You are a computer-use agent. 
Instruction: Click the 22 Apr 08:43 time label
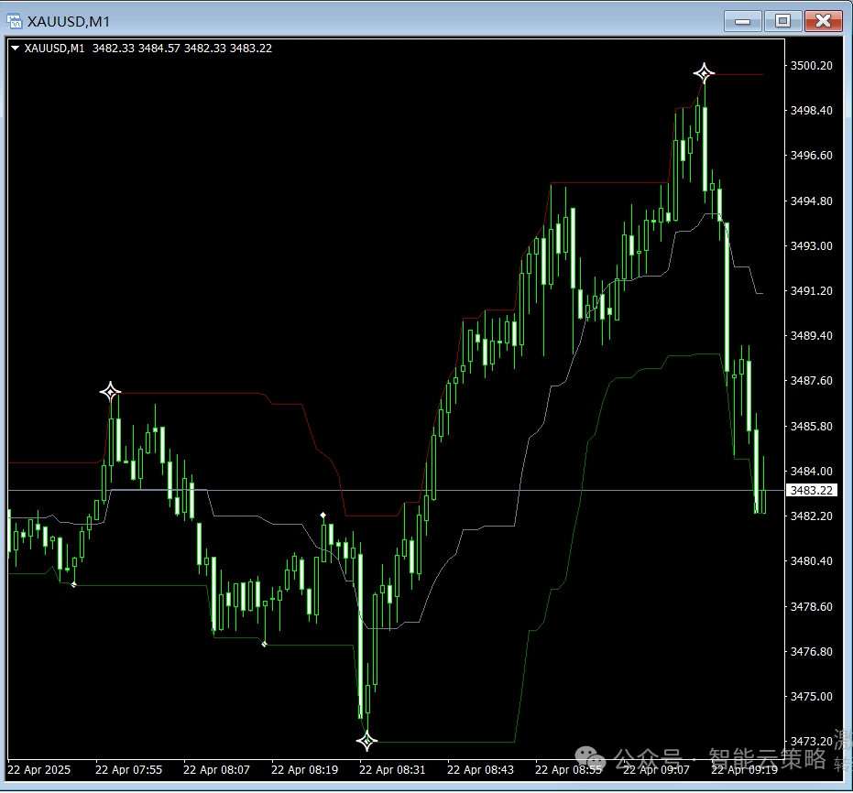[x=480, y=769]
